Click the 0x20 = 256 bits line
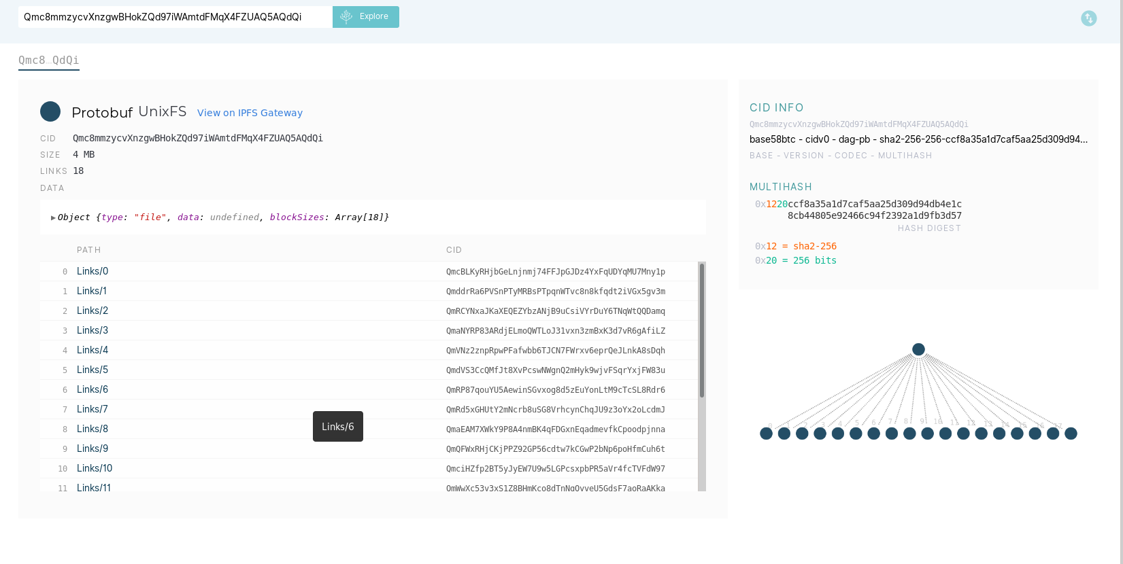 coord(796,261)
